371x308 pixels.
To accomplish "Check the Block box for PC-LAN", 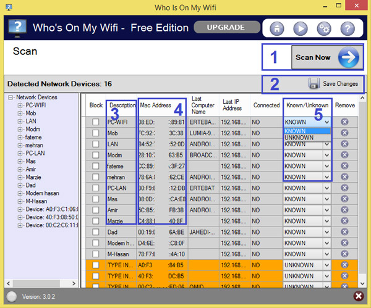I will [x=96, y=188].
